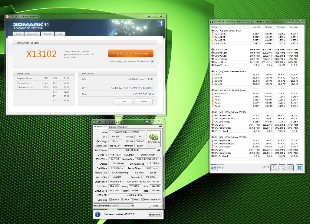The height and width of the screenshot is (224, 310).
Task: Click the Combined Score row in Result Details
Action: point(32,87)
